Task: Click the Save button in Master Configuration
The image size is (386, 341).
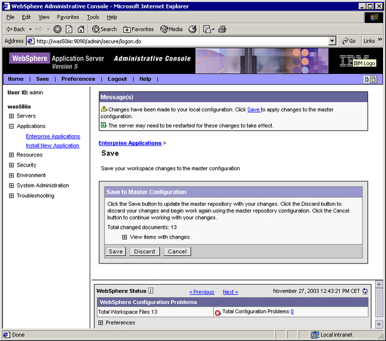Action: pos(116,251)
